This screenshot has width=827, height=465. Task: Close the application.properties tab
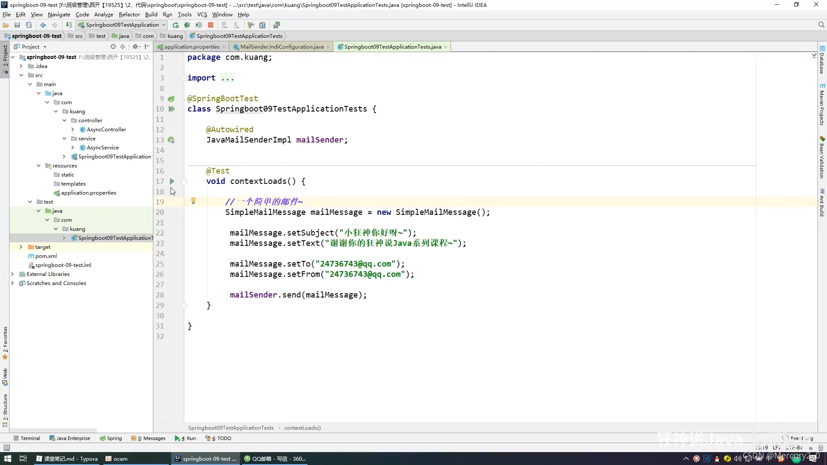pyautogui.click(x=224, y=46)
